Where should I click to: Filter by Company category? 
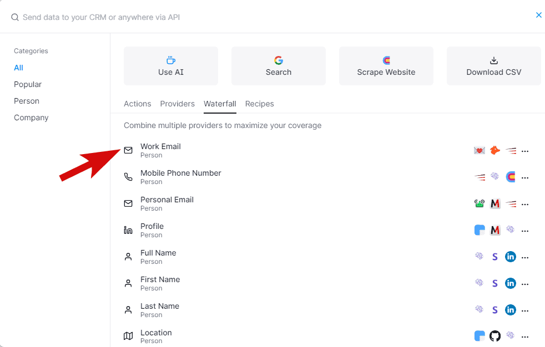pos(31,118)
